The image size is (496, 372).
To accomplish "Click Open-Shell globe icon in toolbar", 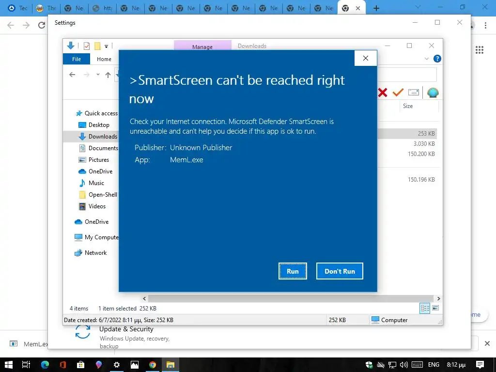I will (433, 93).
